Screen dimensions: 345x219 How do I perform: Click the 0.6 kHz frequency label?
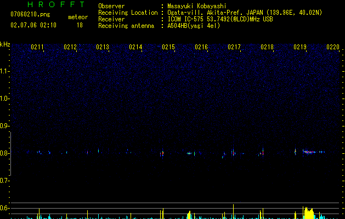4,208
